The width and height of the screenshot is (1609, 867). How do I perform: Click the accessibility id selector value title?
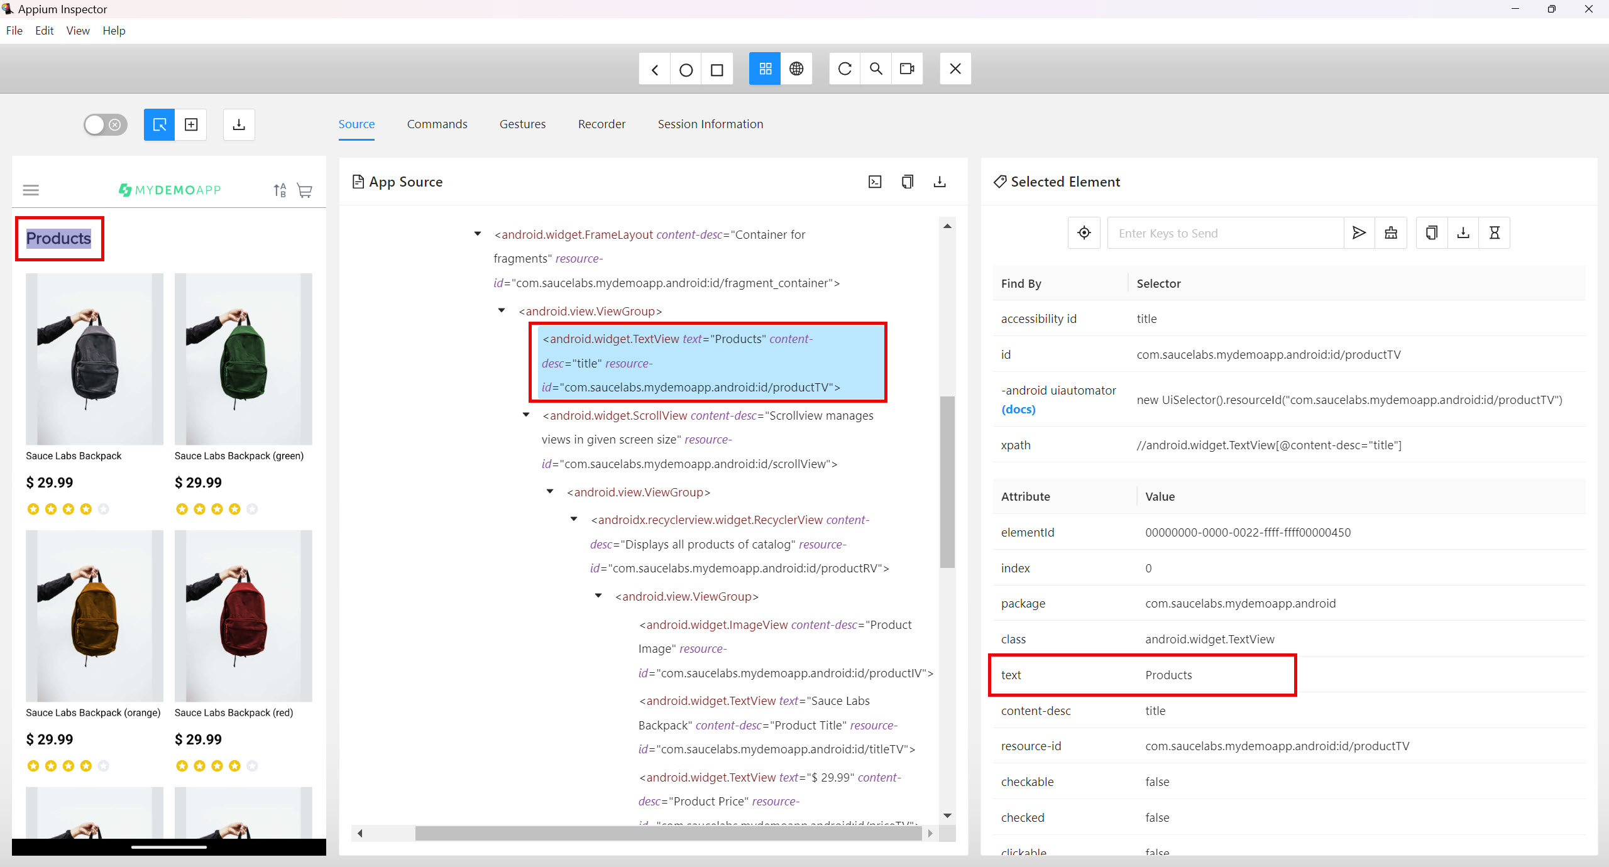pos(1146,319)
